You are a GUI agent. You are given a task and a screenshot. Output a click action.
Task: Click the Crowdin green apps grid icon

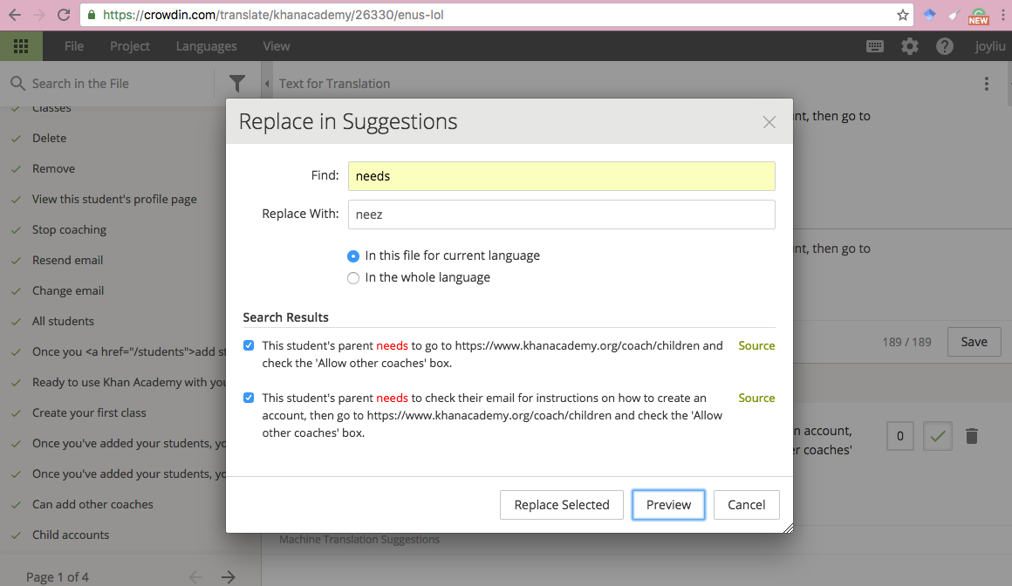point(21,46)
